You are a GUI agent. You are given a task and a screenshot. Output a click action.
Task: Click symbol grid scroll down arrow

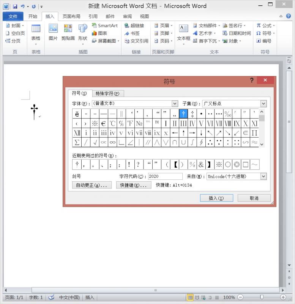(x=262, y=144)
